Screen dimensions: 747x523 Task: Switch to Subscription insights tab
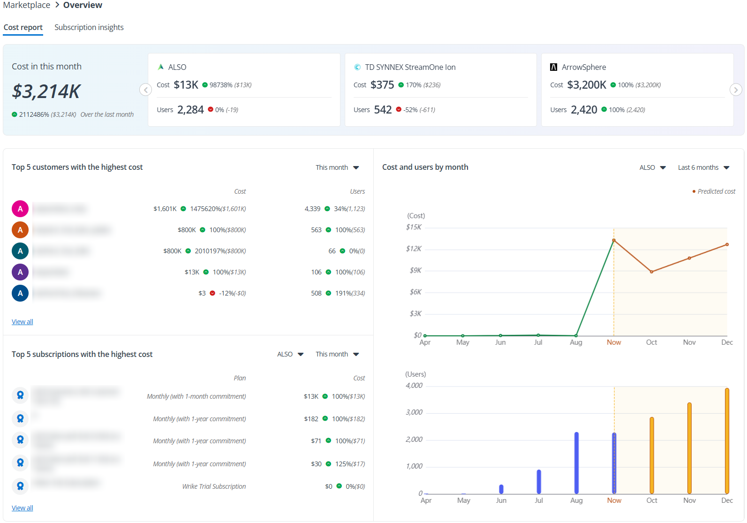pyautogui.click(x=89, y=27)
